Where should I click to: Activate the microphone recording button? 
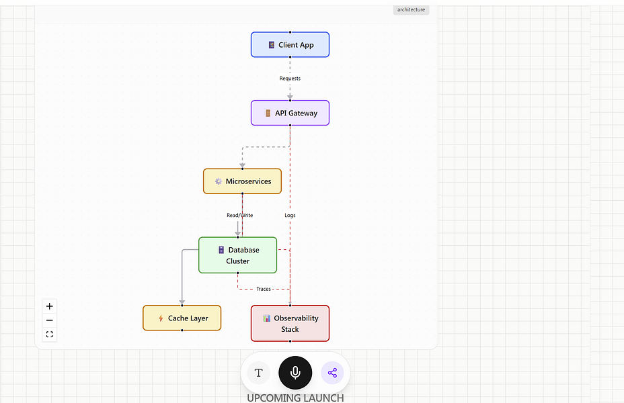(295, 373)
